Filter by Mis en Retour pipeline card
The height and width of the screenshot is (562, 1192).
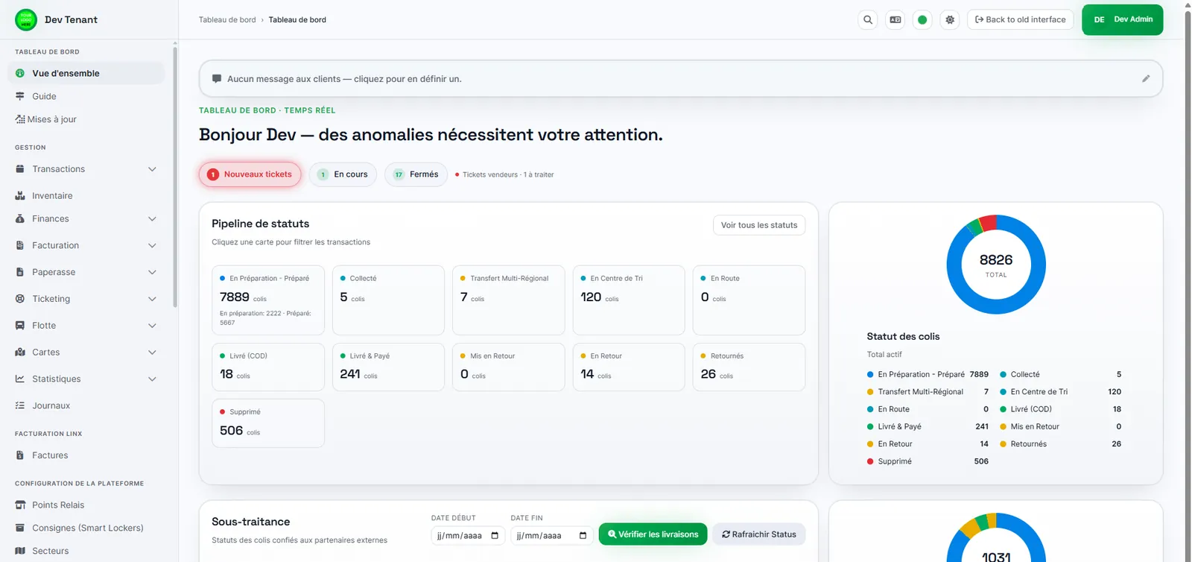click(x=509, y=367)
